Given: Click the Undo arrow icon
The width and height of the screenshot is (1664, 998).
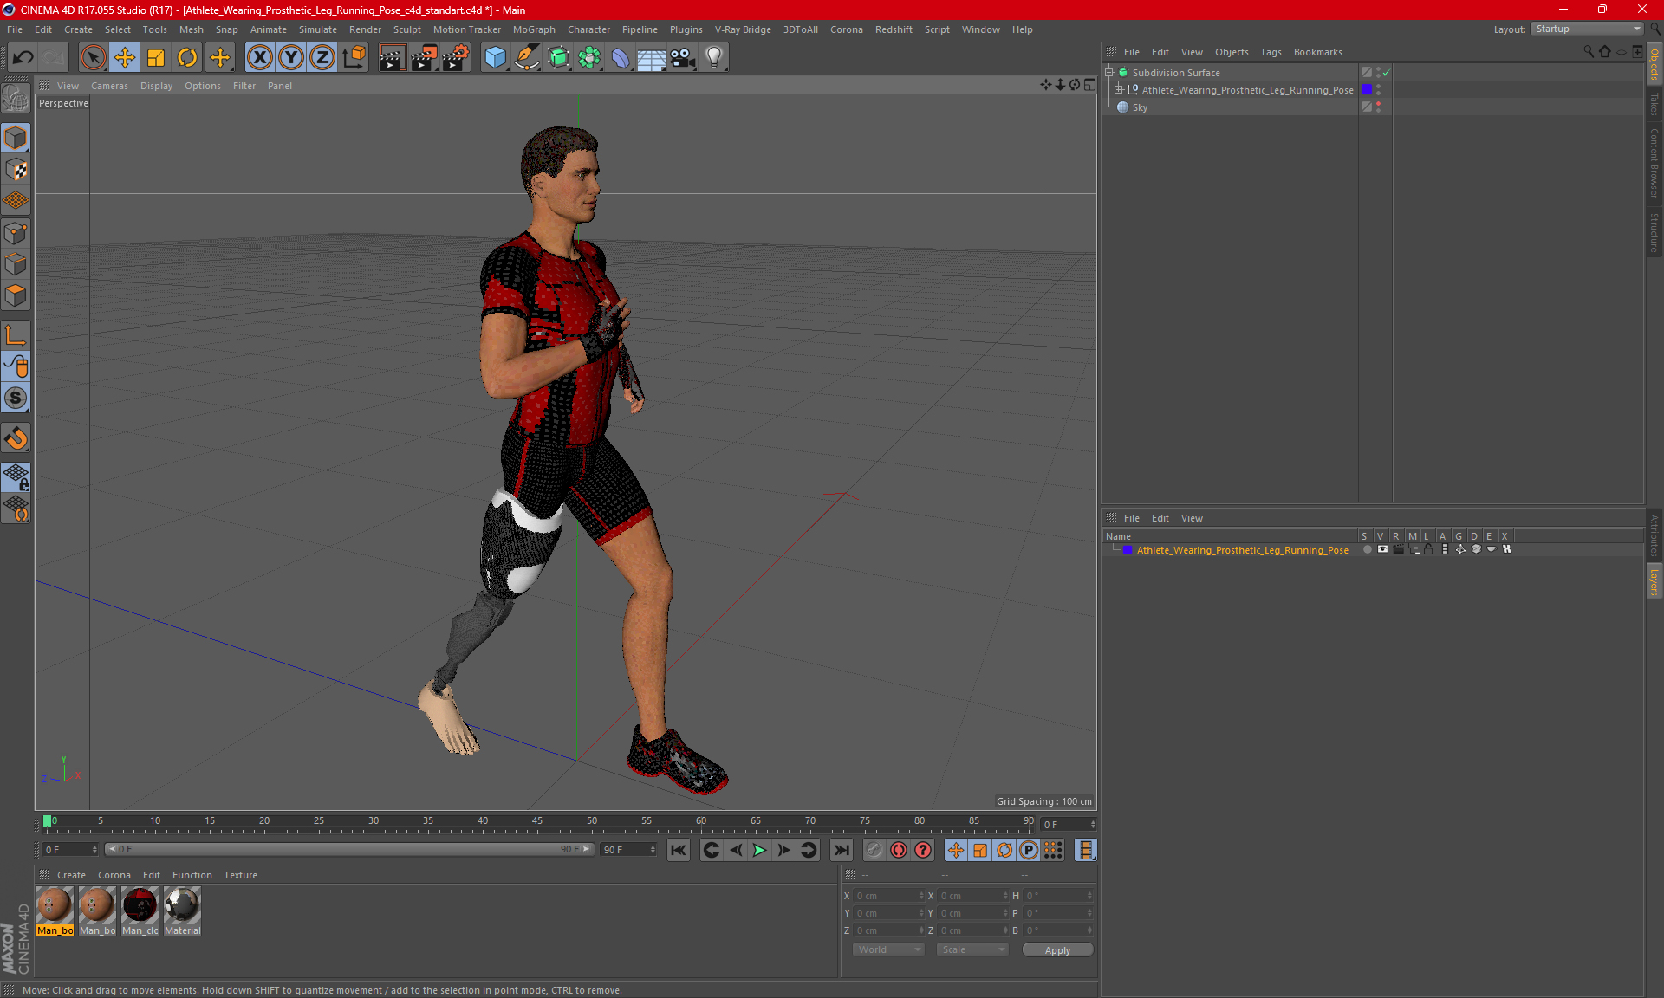Looking at the screenshot, I should [x=23, y=57].
